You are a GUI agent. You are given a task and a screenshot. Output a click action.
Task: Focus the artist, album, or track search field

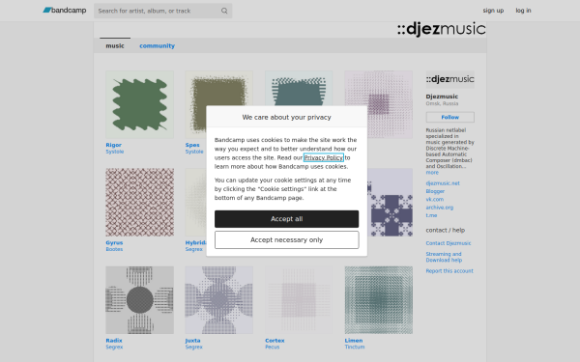pos(162,11)
